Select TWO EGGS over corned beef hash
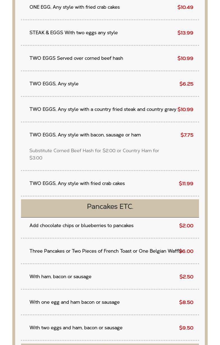Image resolution: width=220 pixels, height=345 pixels. (x=76, y=58)
